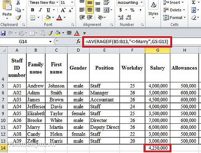The width and height of the screenshot is (201, 153).
Task: Toggle Middle Align vertical alignment
Action: (90, 3)
